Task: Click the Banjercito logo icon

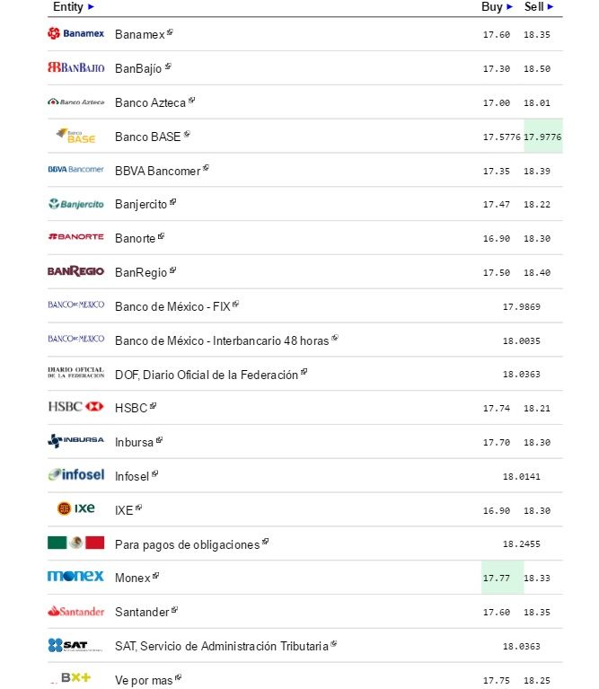Action: [75, 204]
